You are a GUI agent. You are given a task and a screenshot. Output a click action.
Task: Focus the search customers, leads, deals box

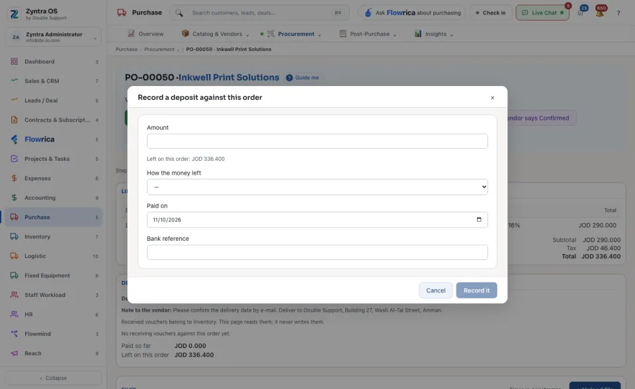coord(259,13)
